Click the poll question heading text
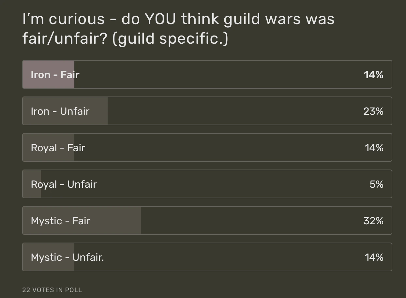Screen dimensions: 406x298 point(178,29)
